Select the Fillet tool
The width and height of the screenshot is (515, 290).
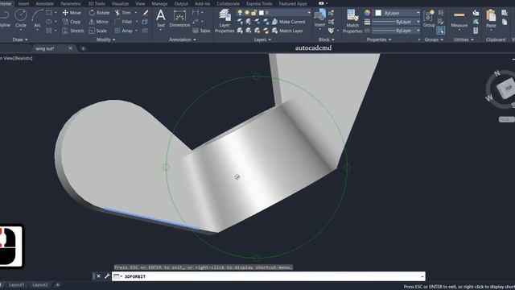123,22
